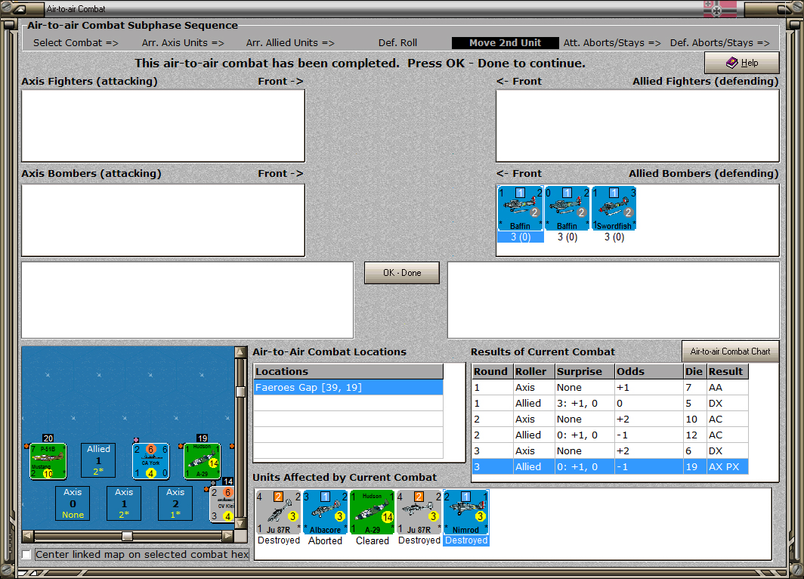Click the map horizontal scrollbar left arrow

click(x=28, y=536)
